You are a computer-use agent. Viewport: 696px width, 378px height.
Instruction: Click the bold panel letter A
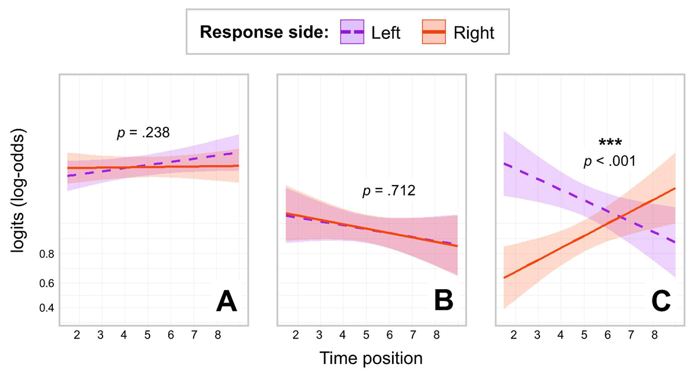[226, 302]
